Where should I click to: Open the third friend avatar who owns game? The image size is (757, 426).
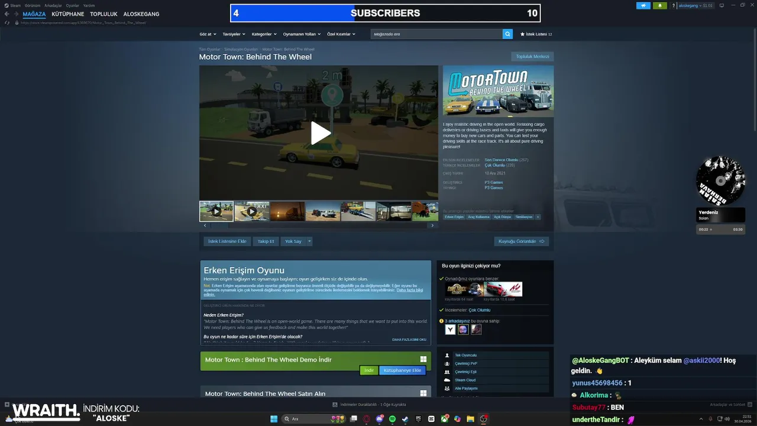(x=476, y=330)
